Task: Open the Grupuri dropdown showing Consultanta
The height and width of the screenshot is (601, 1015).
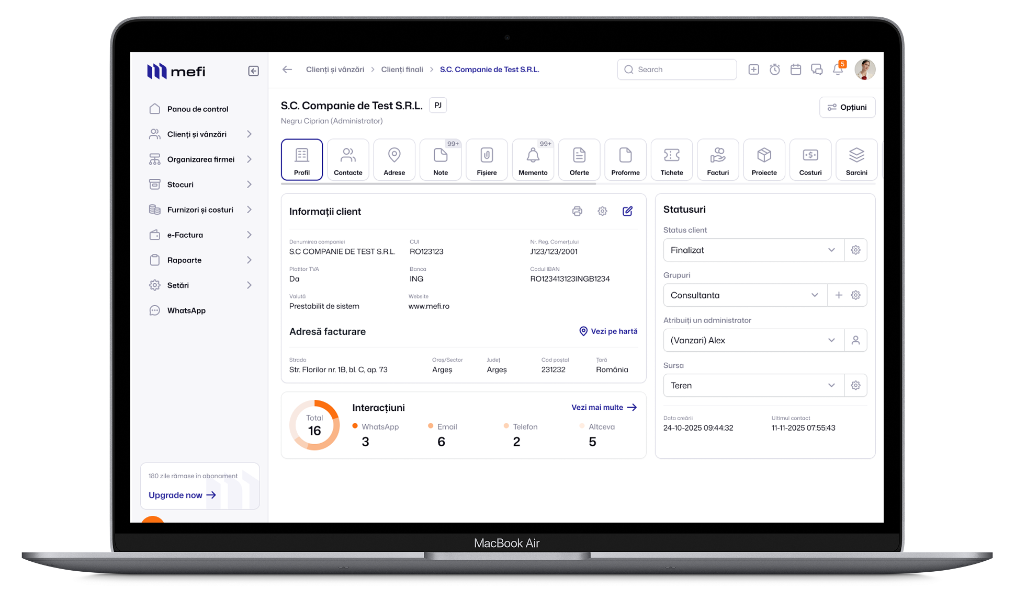Action: click(745, 295)
